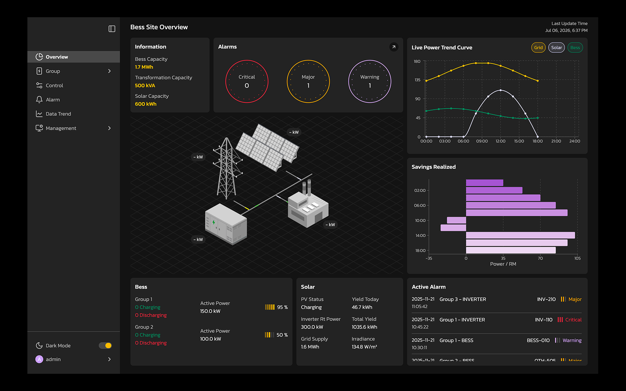
Task: Click grid tower kW value label
Action: point(198,157)
